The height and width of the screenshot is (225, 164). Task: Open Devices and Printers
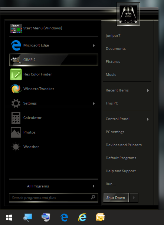[124, 145]
